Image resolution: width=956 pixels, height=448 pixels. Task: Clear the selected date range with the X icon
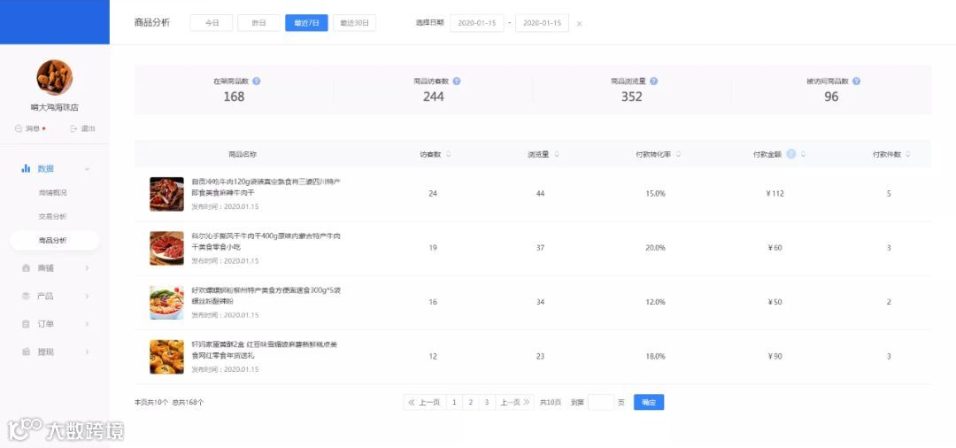579,24
